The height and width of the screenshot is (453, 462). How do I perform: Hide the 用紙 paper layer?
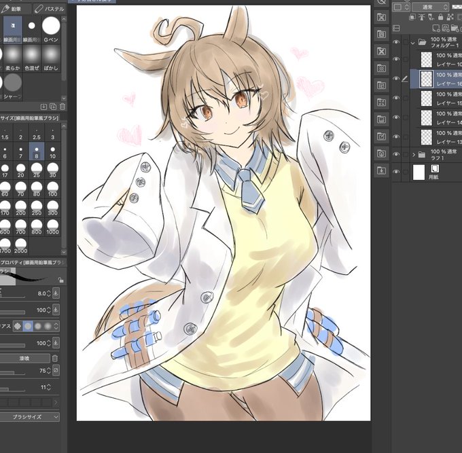[x=396, y=171]
